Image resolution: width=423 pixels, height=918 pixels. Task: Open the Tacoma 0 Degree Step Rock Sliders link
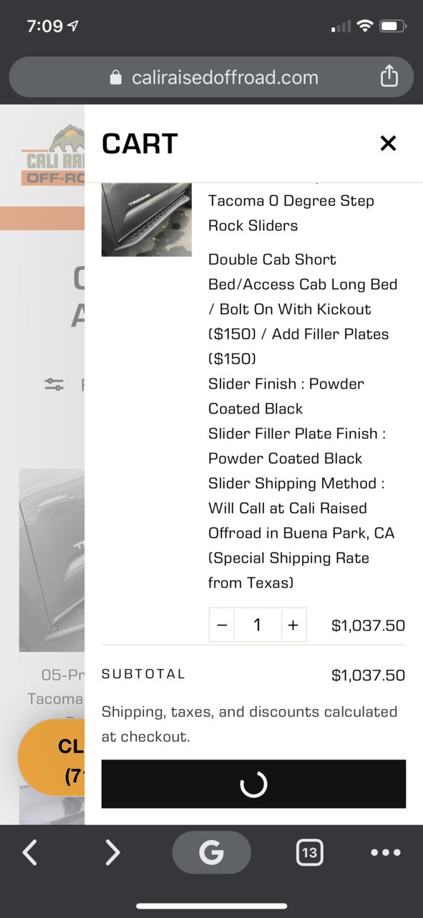[291, 213]
